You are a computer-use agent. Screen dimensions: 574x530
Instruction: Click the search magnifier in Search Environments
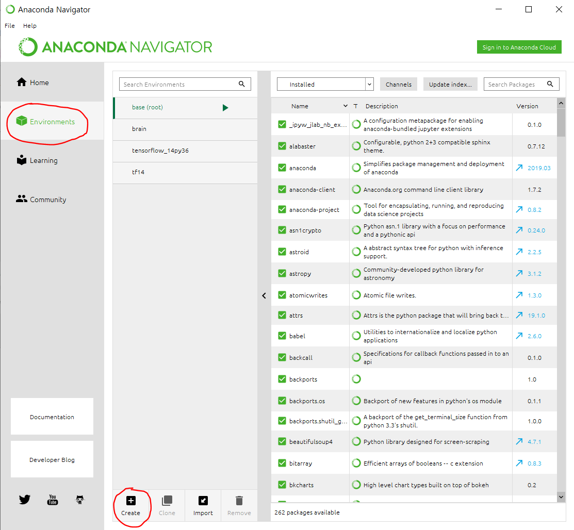pos(241,84)
